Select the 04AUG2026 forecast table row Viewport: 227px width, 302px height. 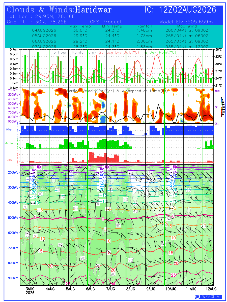tap(120, 30)
